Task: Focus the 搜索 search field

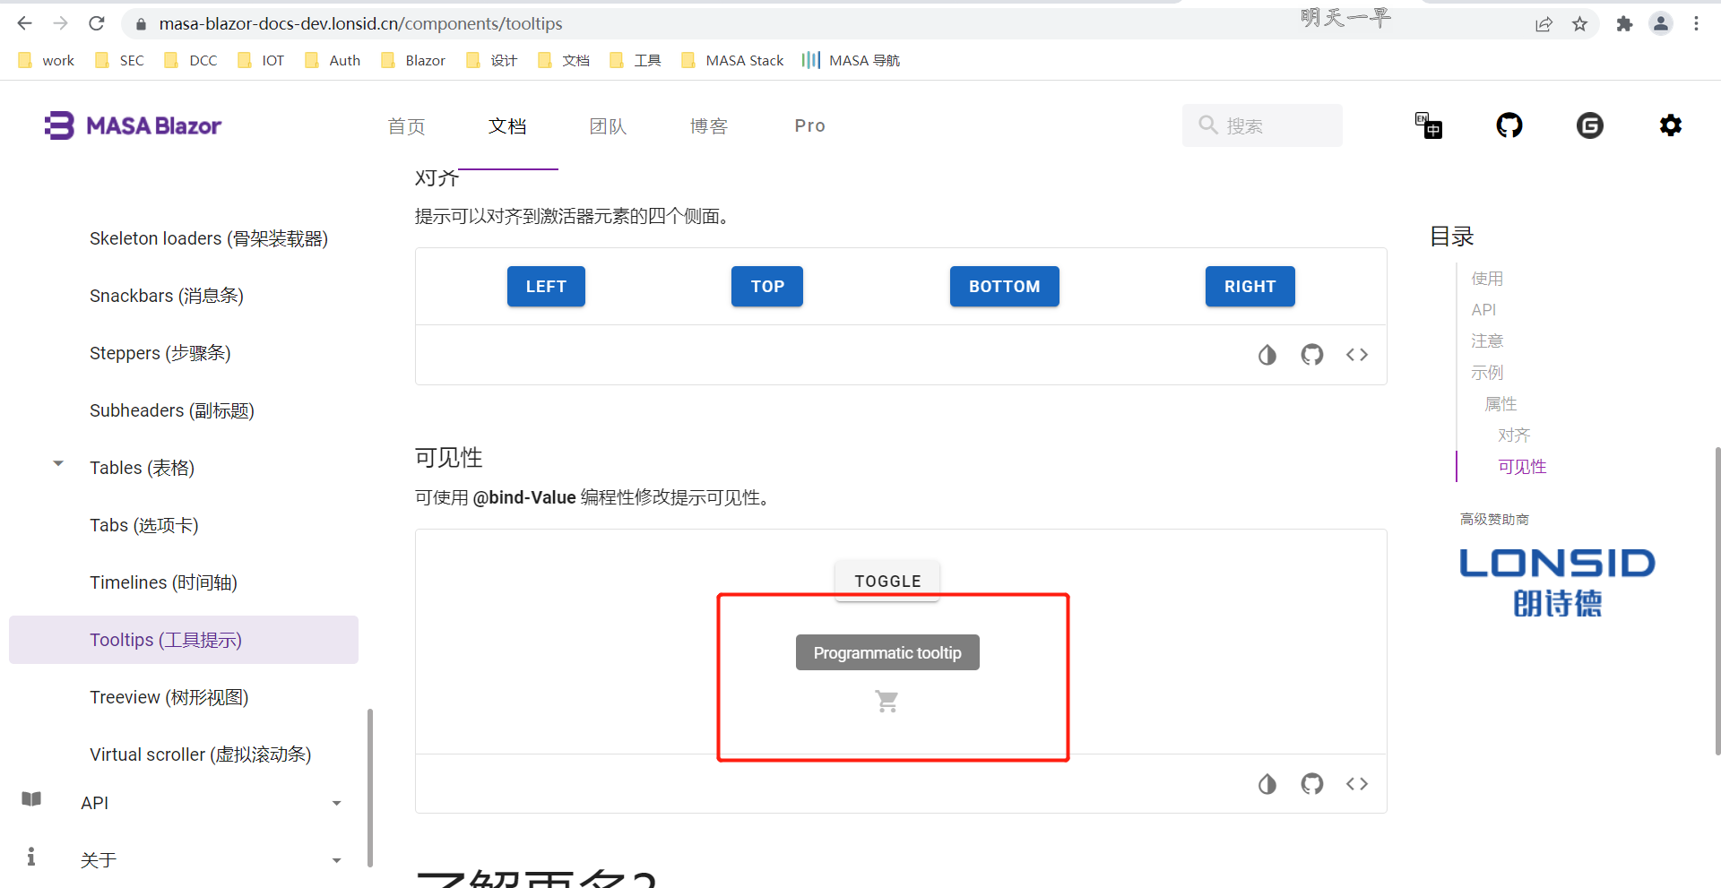Action: pyautogui.click(x=1262, y=125)
